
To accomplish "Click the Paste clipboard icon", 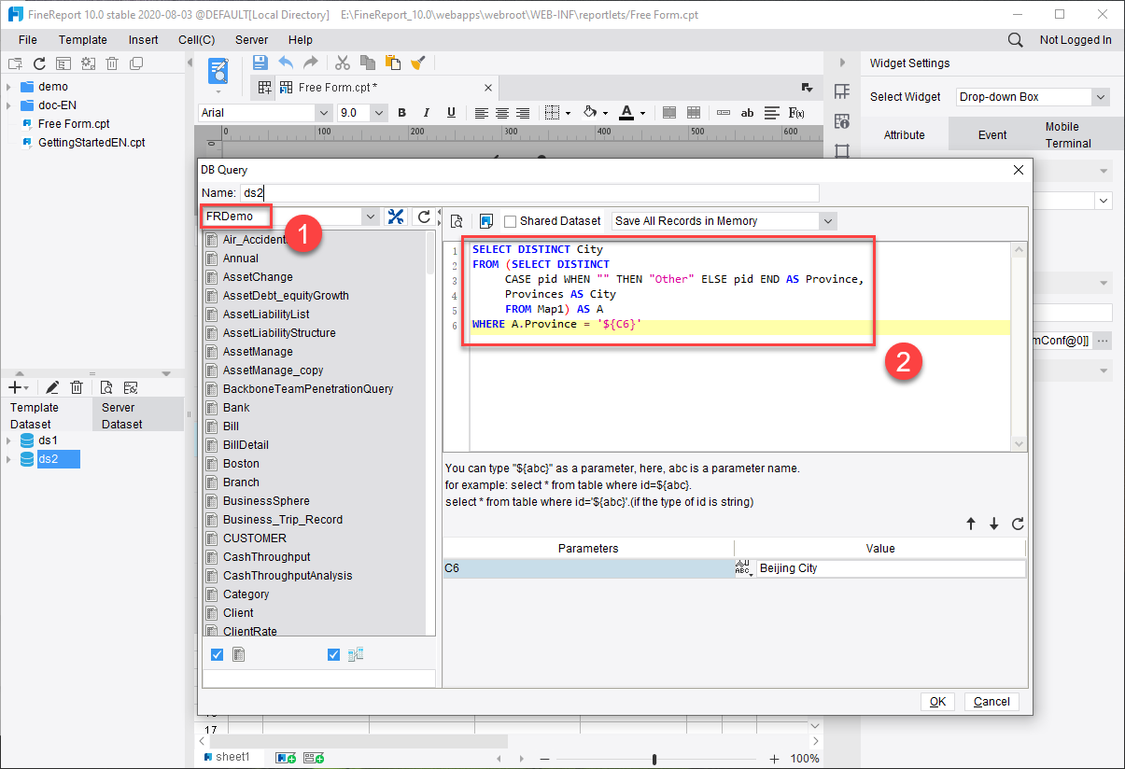I will [x=393, y=63].
